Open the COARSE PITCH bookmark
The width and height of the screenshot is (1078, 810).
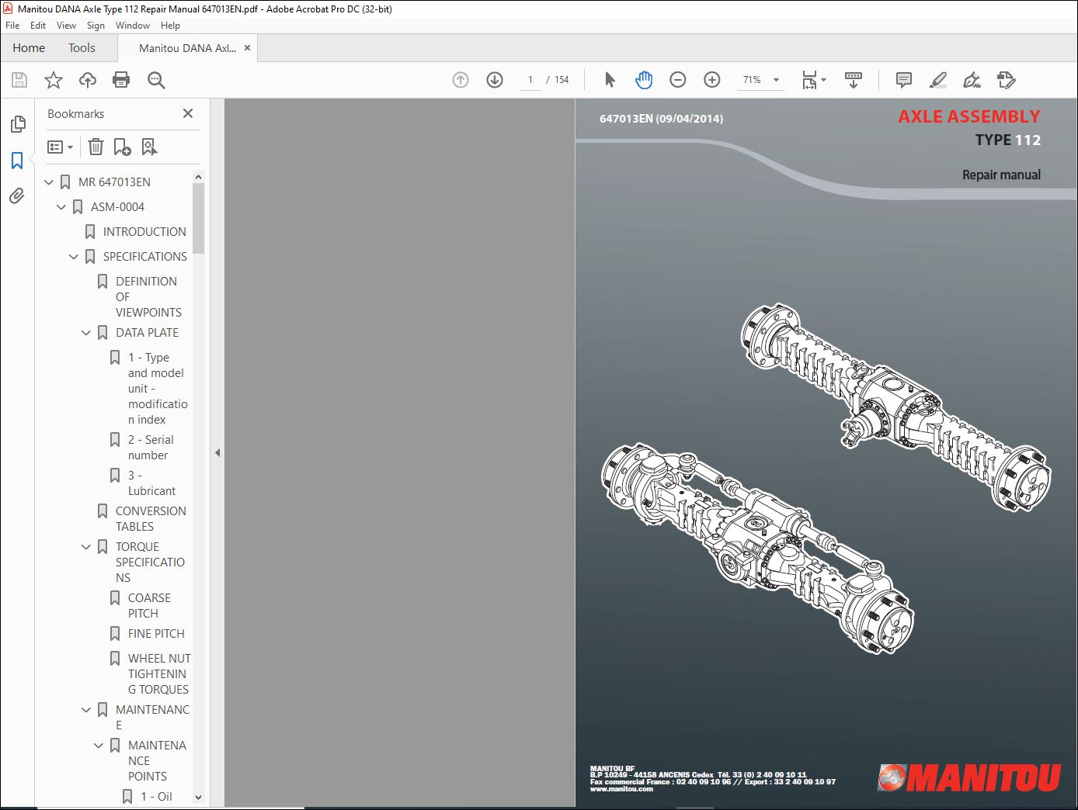[x=149, y=606]
